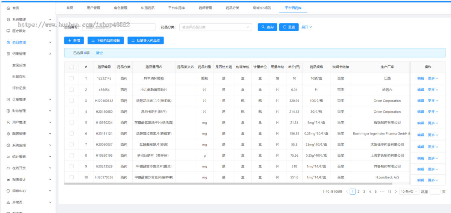
Task: Click the 清空 clear selection link
Action: (x=99, y=53)
